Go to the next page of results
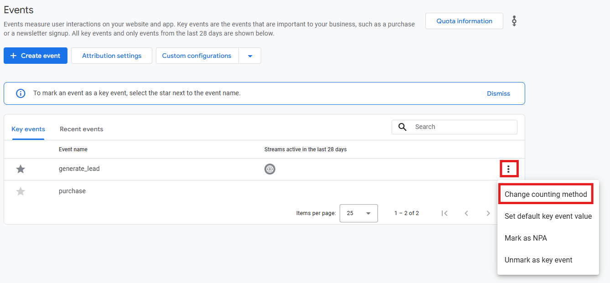Image resolution: width=610 pixels, height=283 pixels. pyautogui.click(x=488, y=213)
